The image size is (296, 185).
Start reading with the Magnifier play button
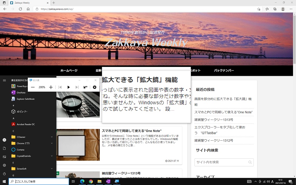(x=69, y=87)
